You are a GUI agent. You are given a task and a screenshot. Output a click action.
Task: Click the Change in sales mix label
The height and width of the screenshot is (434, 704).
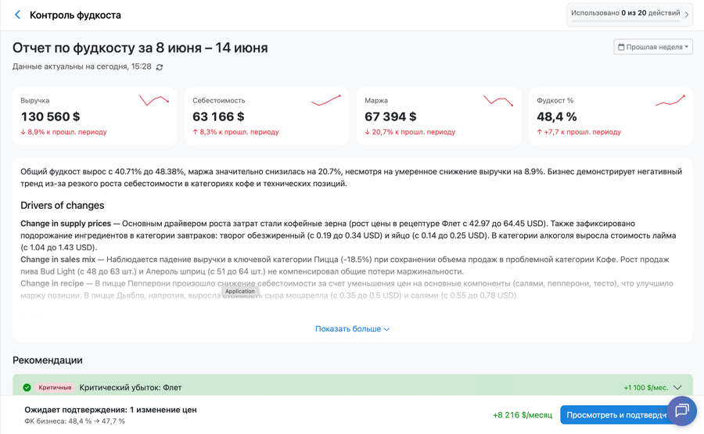coord(58,259)
